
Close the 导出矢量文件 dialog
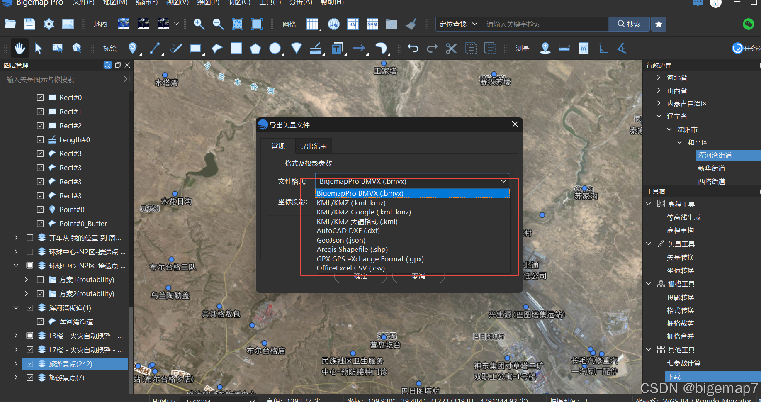515,124
